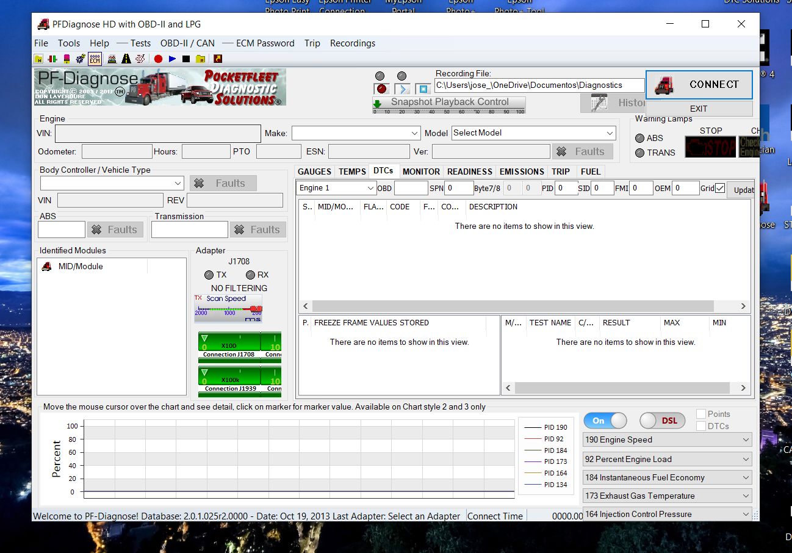Start recording with toolbar red circle
The image size is (792, 553).
(x=158, y=59)
